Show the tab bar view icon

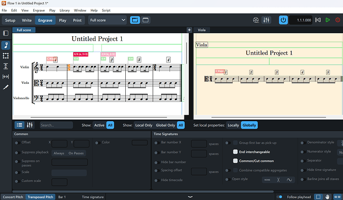135,20
